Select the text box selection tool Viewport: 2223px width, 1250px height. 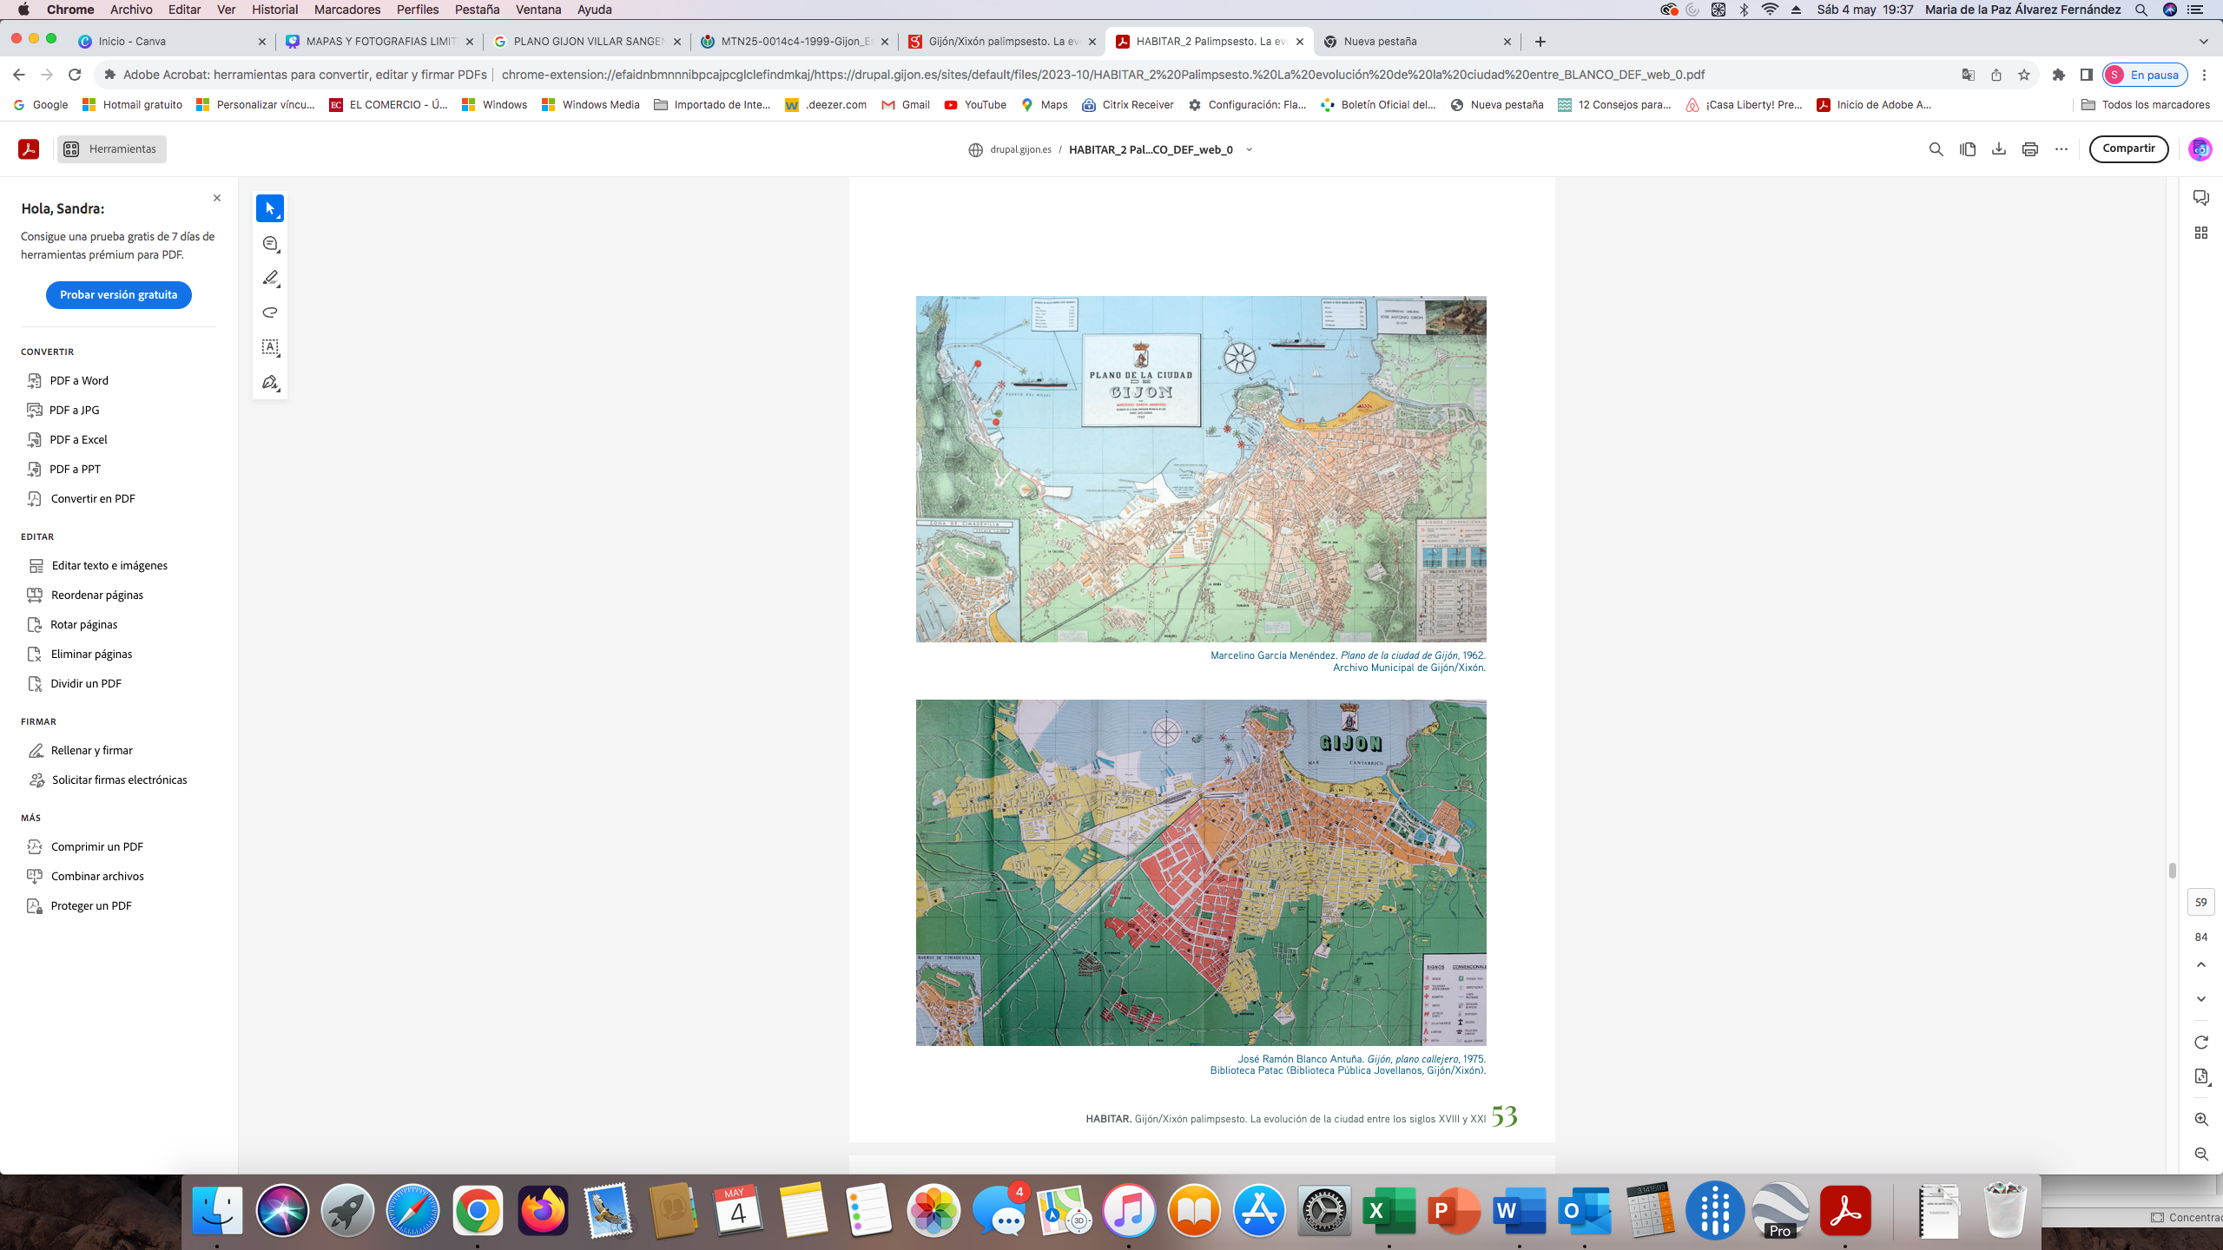click(270, 347)
